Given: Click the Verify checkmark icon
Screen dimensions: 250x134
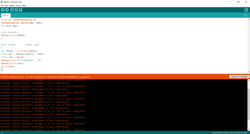Looking at the screenshot, I should (2, 10).
